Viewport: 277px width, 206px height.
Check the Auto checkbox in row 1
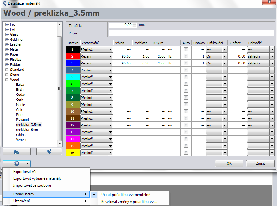(186, 49)
